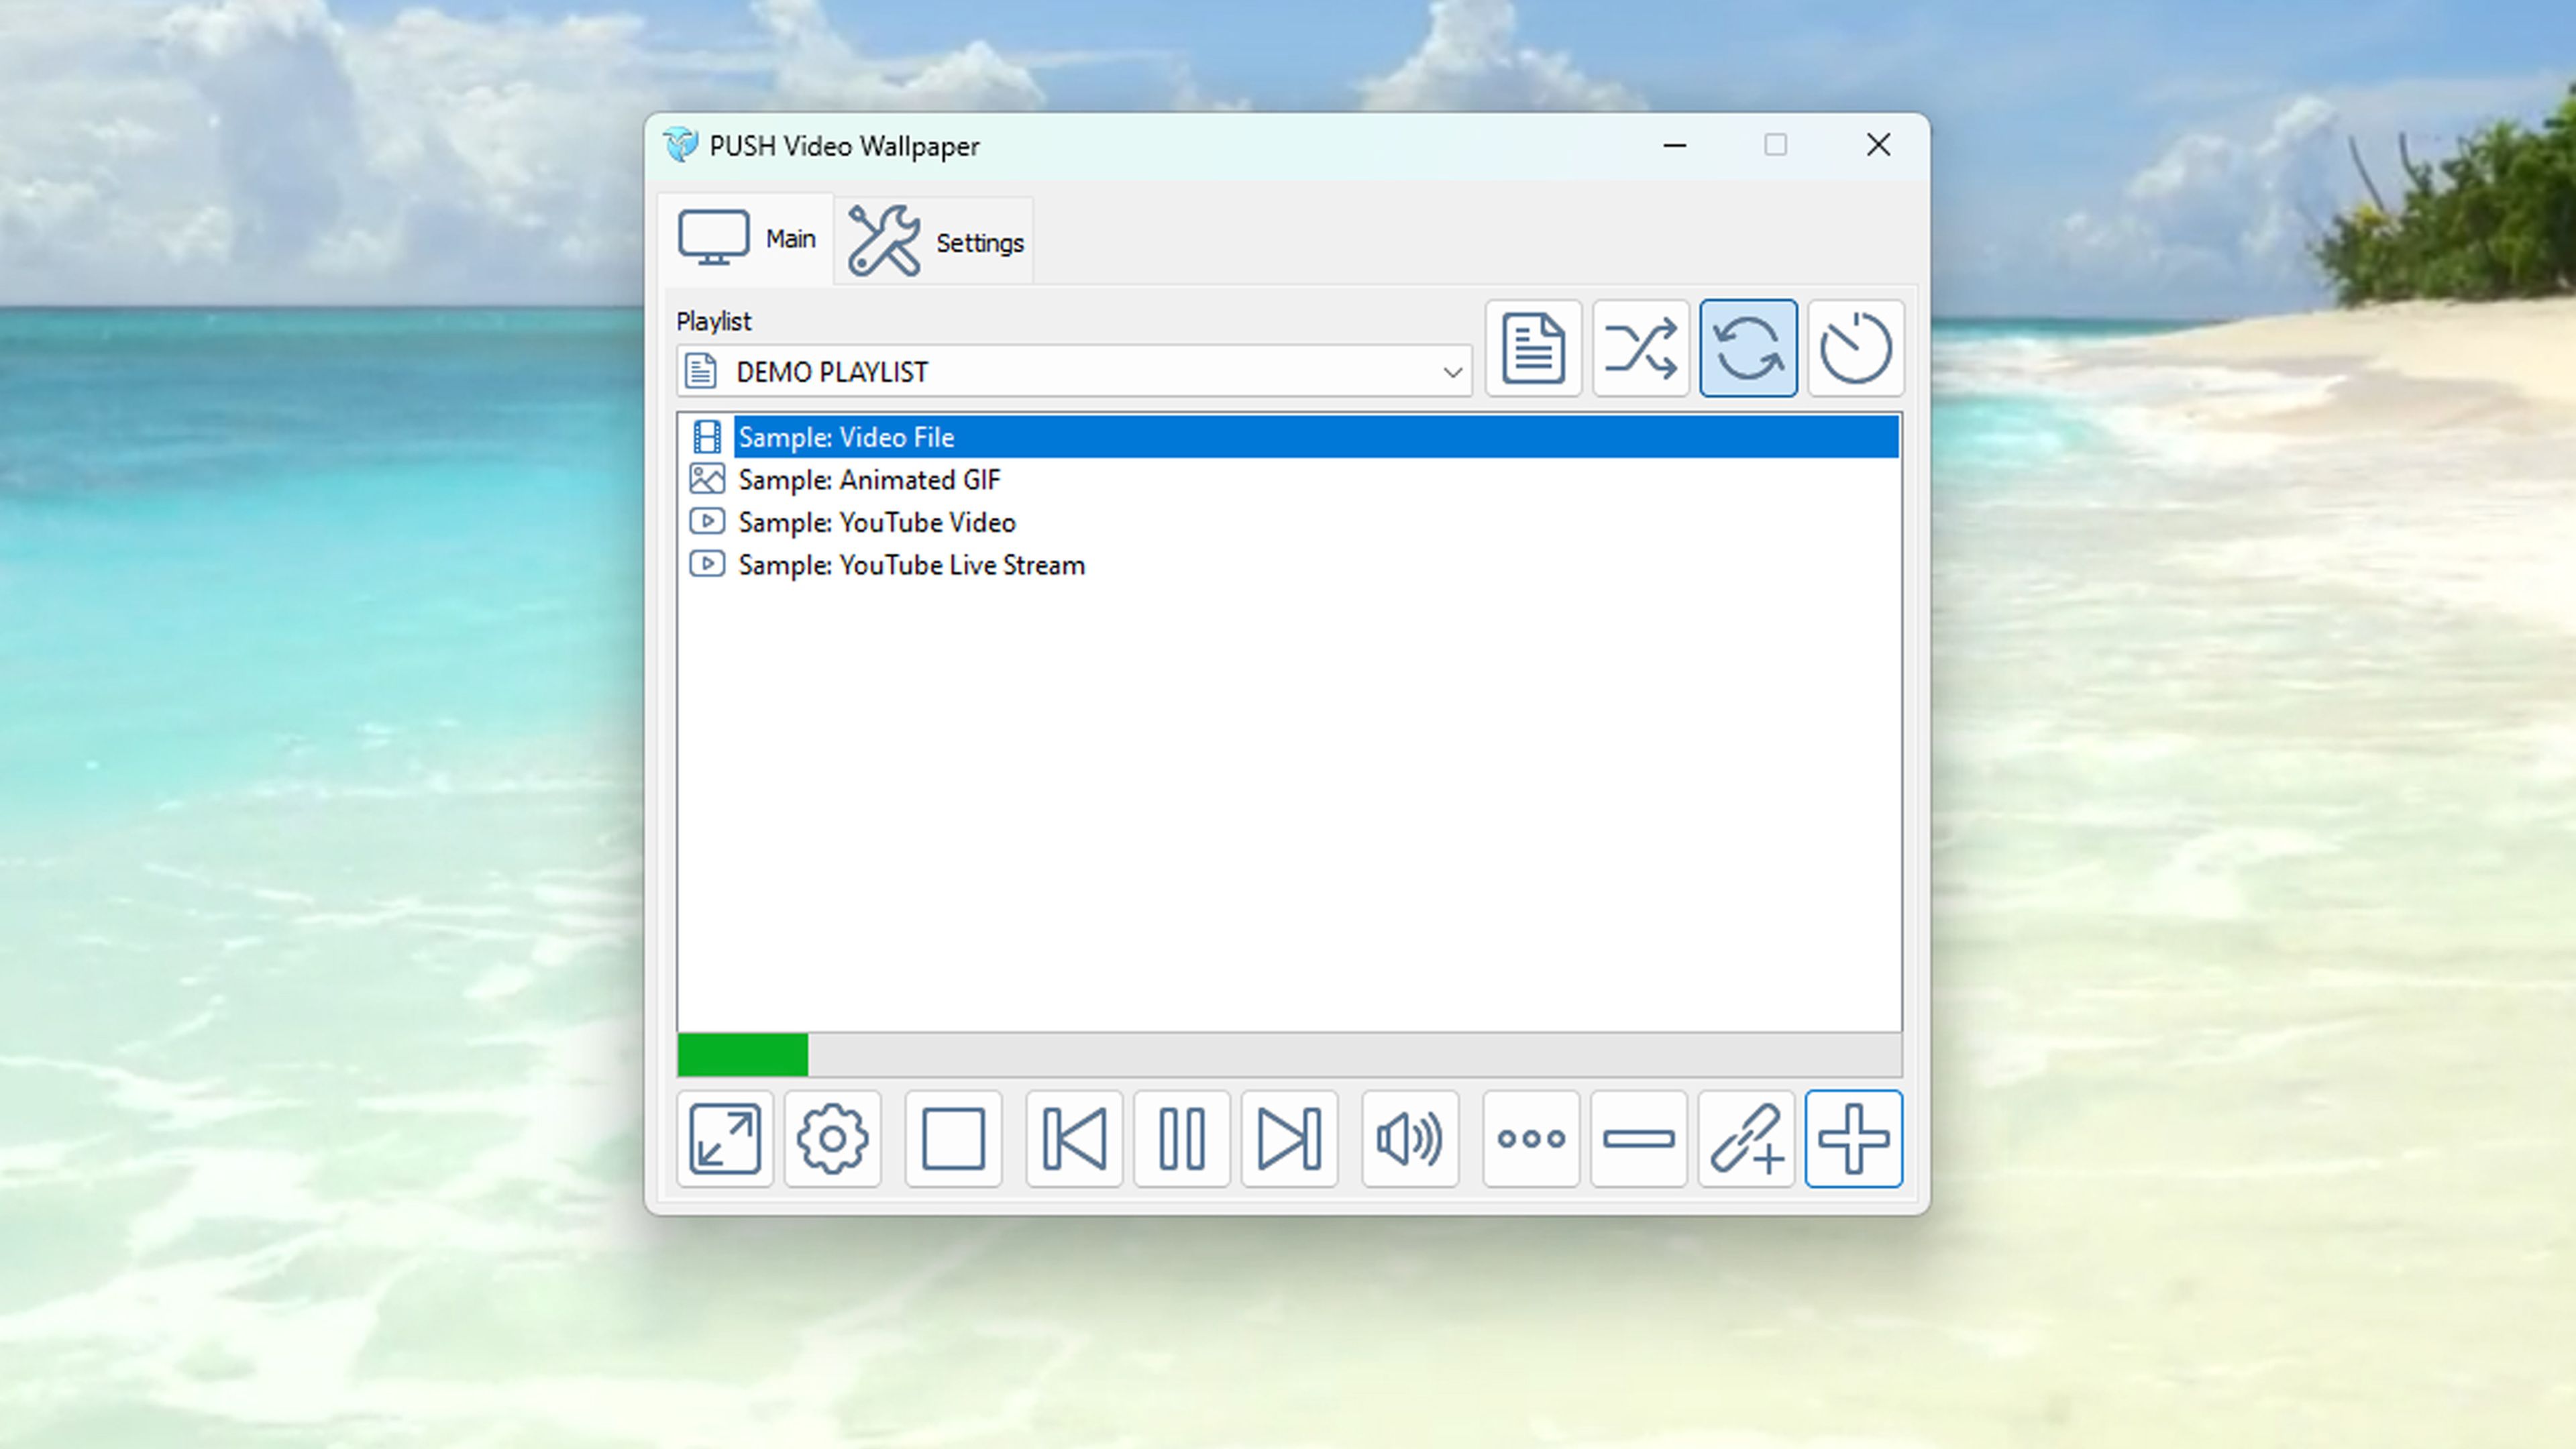Add a file with the plus button

(x=1853, y=1138)
